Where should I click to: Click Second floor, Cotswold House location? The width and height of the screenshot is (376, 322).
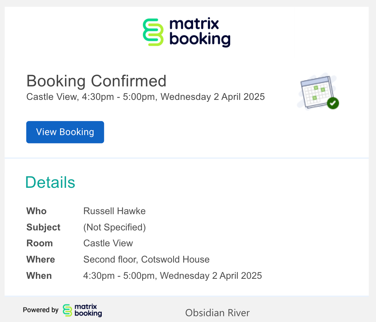[146, 259]
